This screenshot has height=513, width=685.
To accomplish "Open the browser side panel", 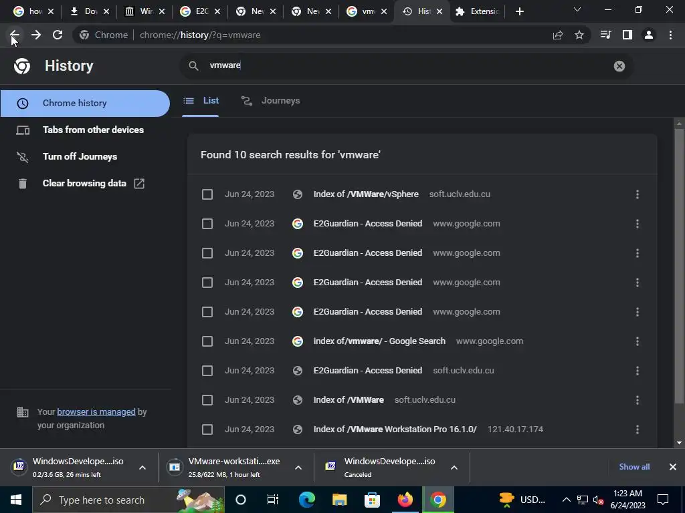I will [627, 35].
